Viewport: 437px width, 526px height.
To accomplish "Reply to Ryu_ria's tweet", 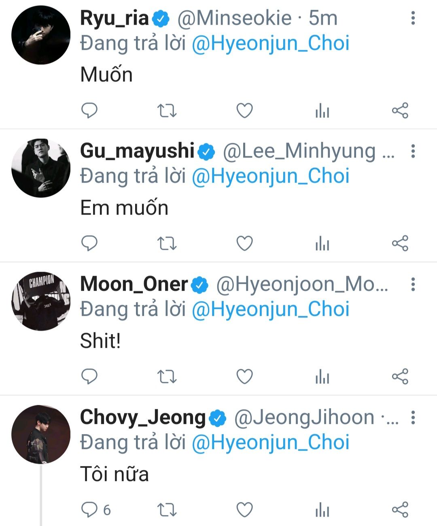I will click(89, 110).
